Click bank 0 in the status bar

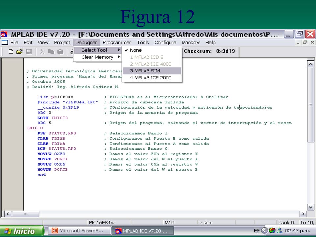coord(286,222)
